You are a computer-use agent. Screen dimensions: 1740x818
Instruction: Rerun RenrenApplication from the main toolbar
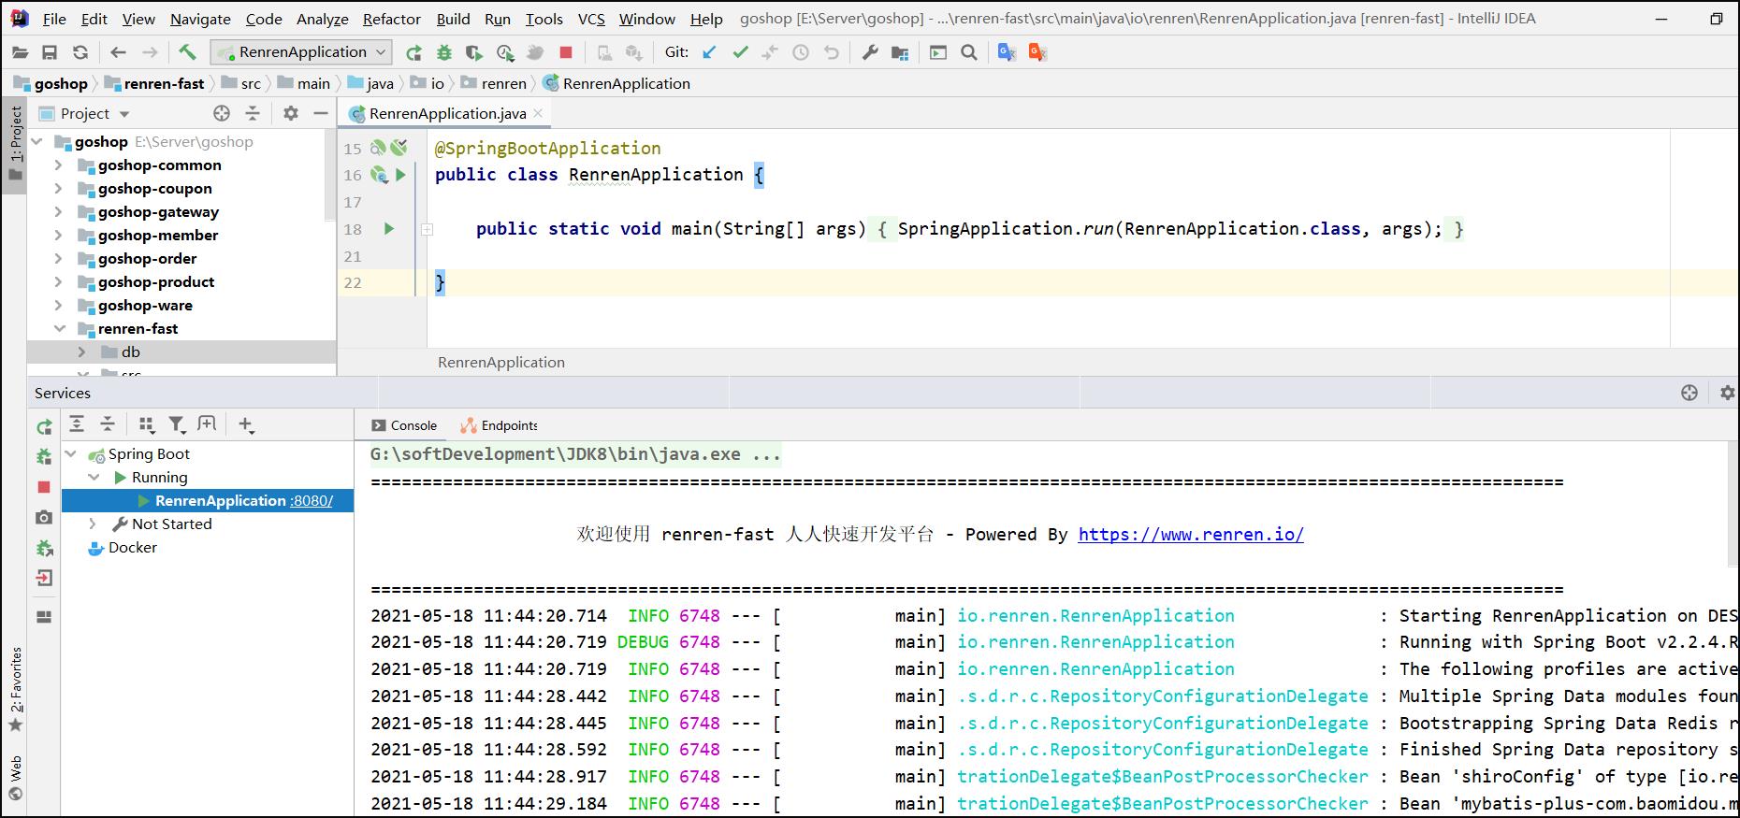(413, 52)
